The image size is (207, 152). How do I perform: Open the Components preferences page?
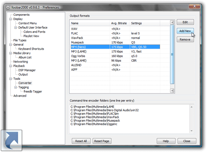(21, 15)
